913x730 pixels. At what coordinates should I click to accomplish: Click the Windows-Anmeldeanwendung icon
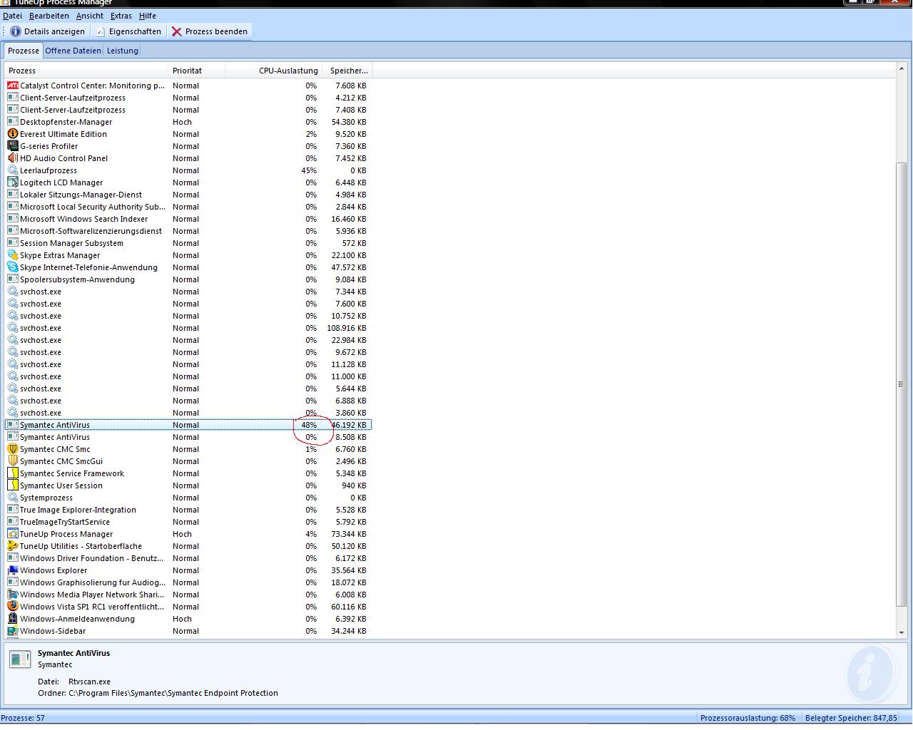[12, 619]
